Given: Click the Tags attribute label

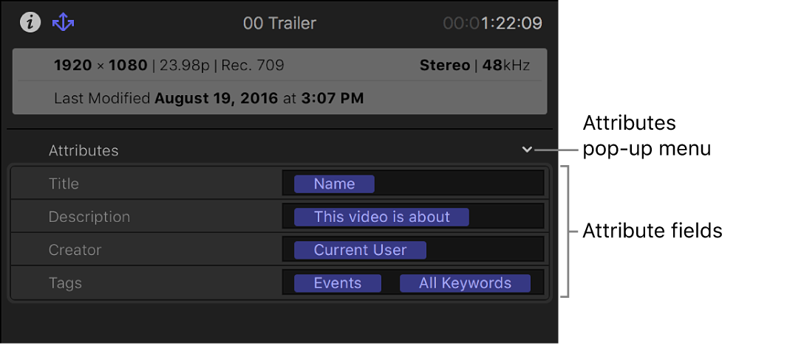Looking at the screenshot, I should 65,283.
